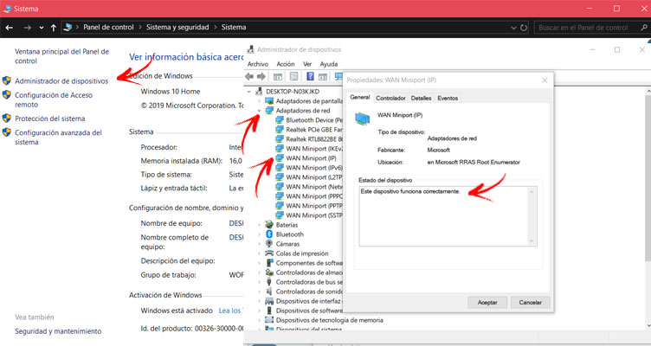Click the back arrow in Device Manager toolbar

pyautogui.click(x=249, y=76)
